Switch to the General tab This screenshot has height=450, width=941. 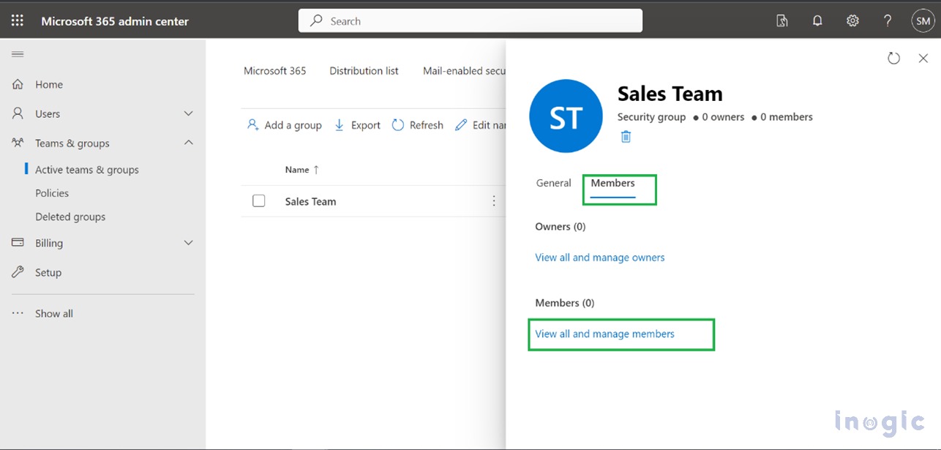point(553,183)
